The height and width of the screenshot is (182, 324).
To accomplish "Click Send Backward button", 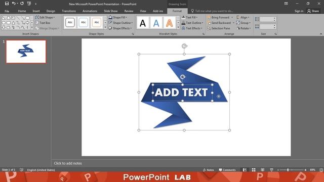I will [219, 23].
